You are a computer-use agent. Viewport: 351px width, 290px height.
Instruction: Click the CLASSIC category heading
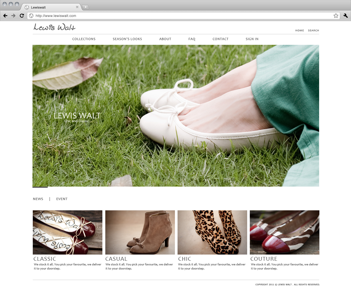(45, 259)
